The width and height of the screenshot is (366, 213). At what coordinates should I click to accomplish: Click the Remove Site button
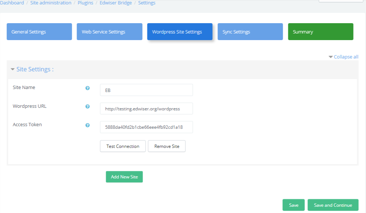167,146
